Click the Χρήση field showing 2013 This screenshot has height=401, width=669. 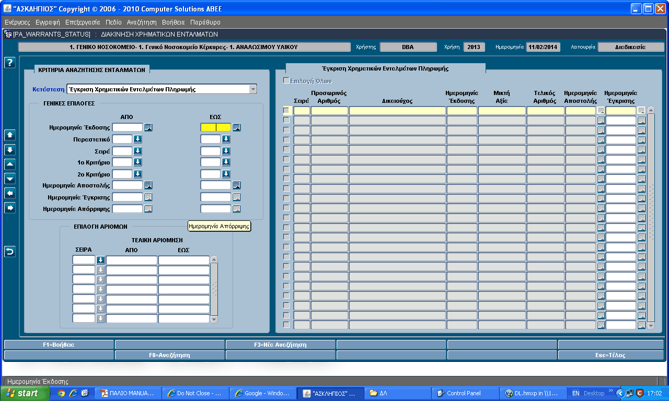pos(473,47)
